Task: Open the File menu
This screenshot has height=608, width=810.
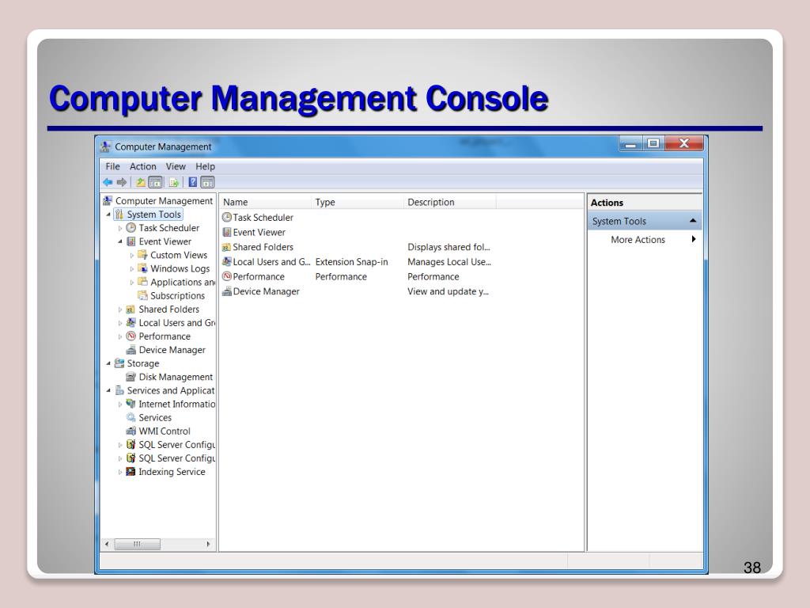Action: coord(112,166)
